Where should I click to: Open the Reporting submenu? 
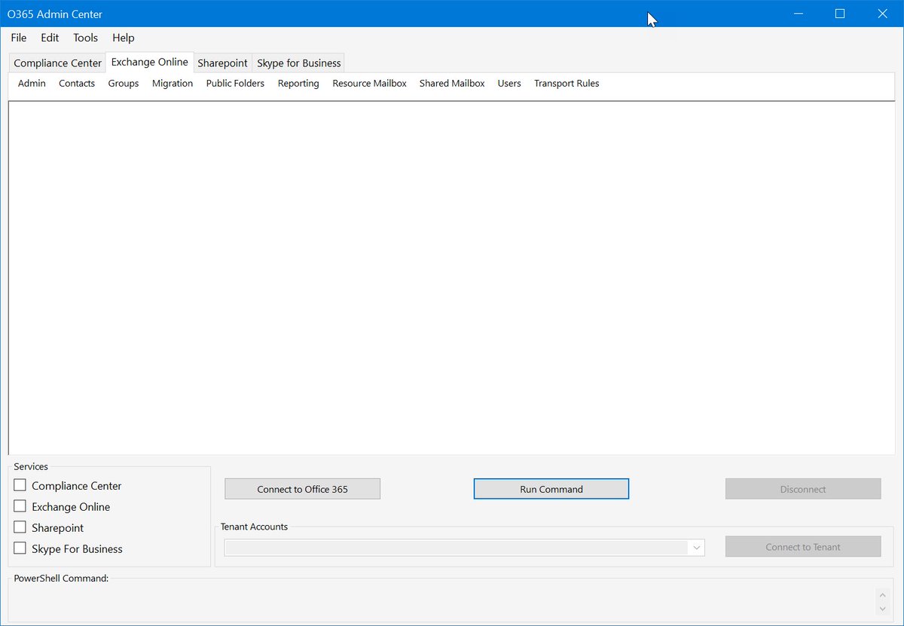(x=298, y=84)
